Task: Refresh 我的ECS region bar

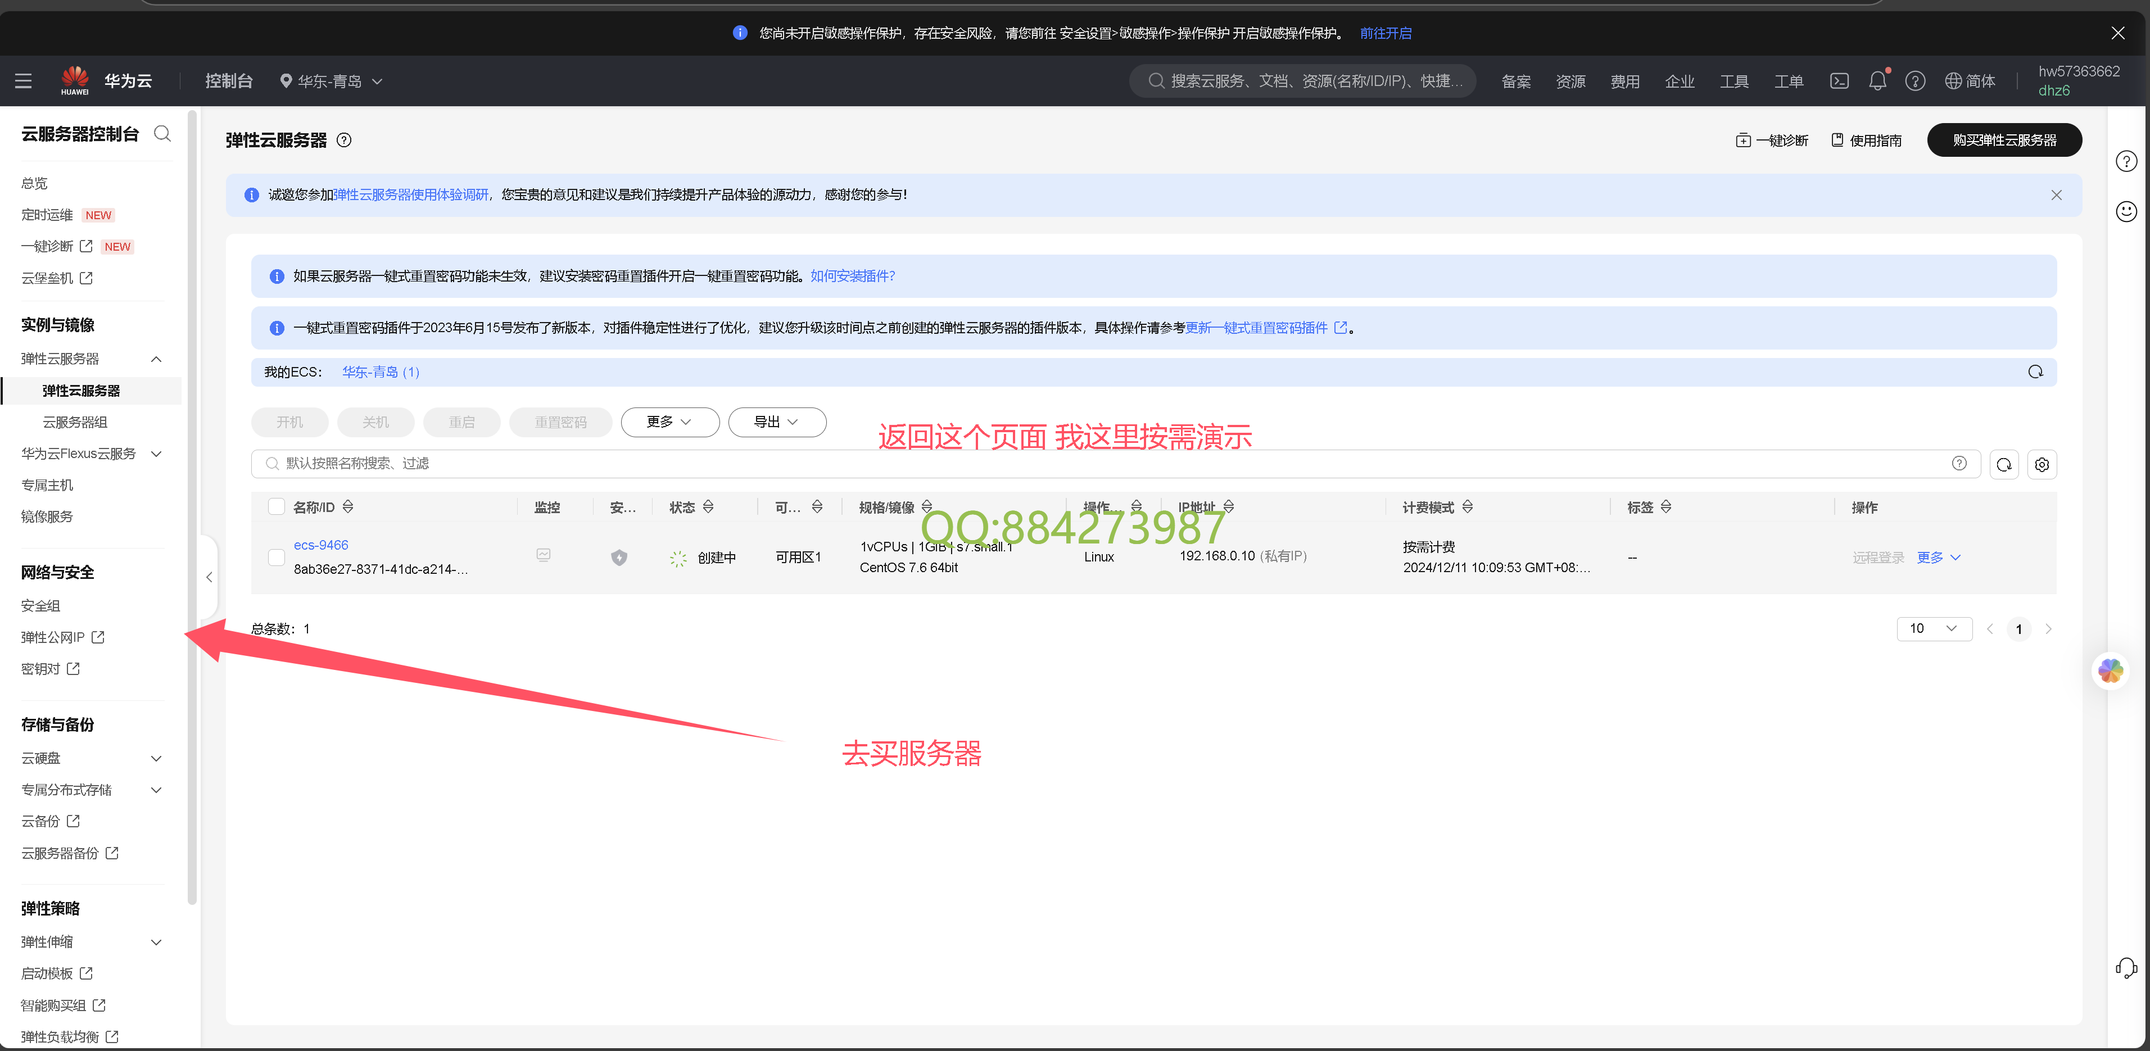Action: tap(2036, 372)
